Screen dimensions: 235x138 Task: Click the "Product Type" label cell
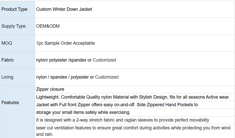tap(14, 9)
